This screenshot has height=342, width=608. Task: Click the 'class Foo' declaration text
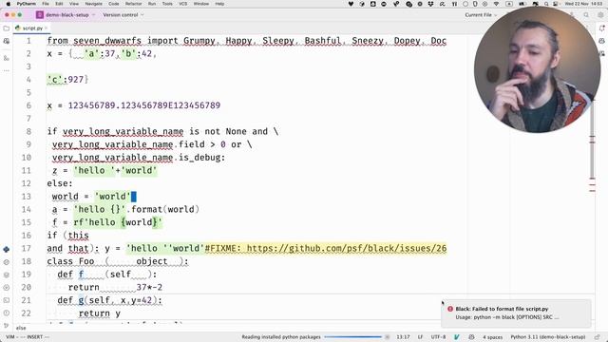tap(70, 261)
